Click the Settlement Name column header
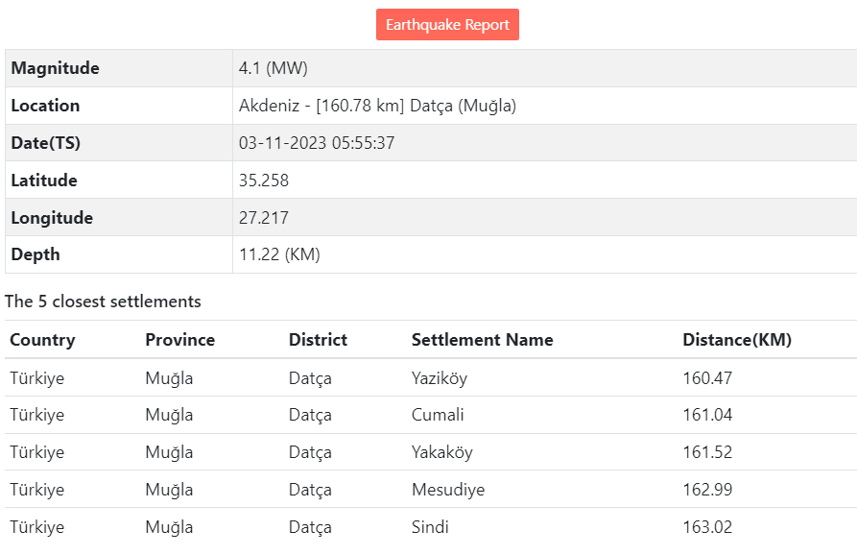Image resolution: width=857 pixels, height=555 pixels. pyautogui.click(x=482, y=340)
